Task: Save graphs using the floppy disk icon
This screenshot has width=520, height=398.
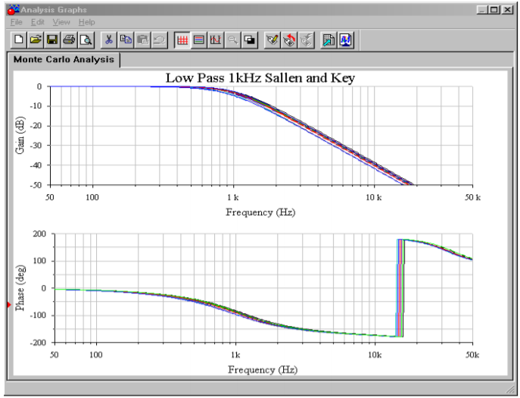Action: (52, 40)
